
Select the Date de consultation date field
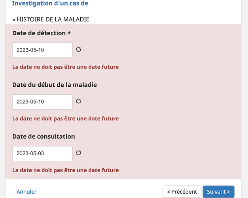[x=42, y=153]
